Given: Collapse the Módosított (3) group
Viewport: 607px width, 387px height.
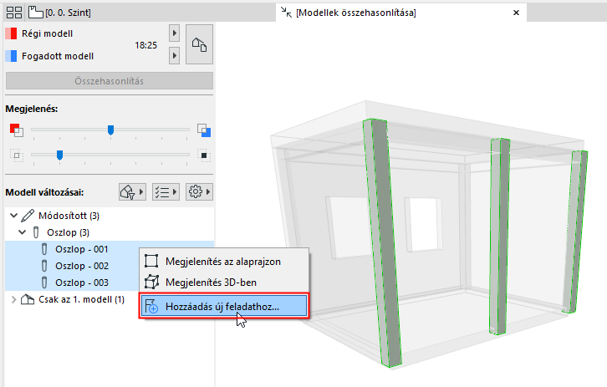Looking at the screenshot, I should pos(14,216).
